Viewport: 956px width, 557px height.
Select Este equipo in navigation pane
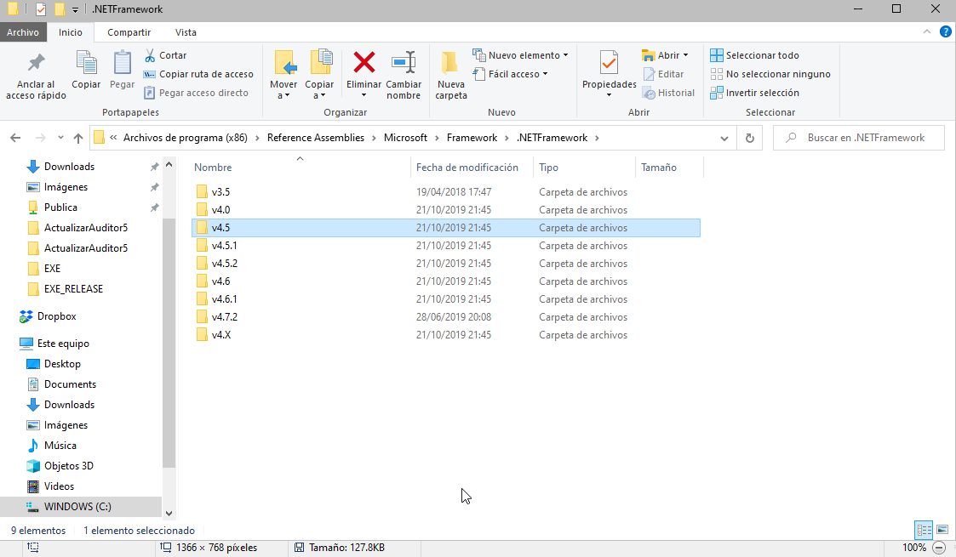[x=63, y=344]
